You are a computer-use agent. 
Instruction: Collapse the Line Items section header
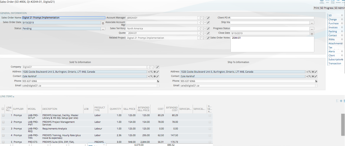7,96
